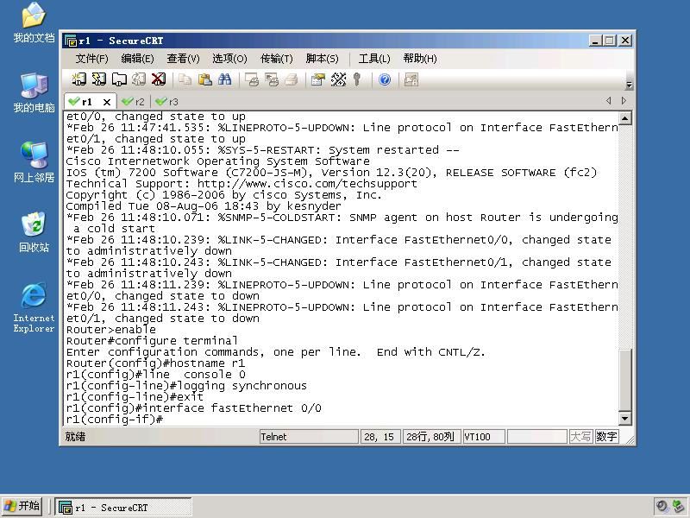Open the 脚本(S) menu
The height and width of the screenshot is (518, 690).
[x=322, y=59]
